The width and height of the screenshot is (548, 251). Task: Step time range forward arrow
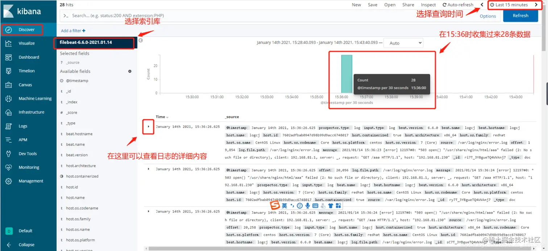pyautogui.click(x=536, y=5)
